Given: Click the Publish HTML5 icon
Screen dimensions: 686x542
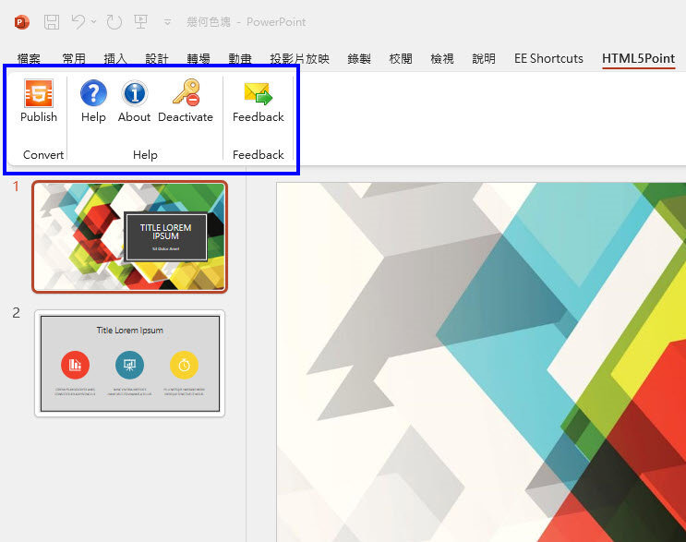Looking at the screenshot, I should [x=39, y=94].
